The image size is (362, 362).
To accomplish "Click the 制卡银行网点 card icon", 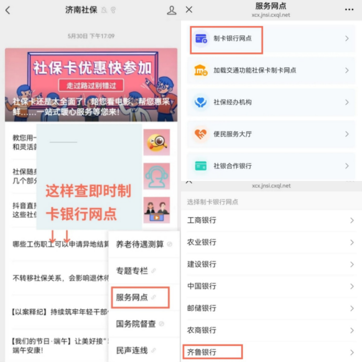I will tap(201, 38).
